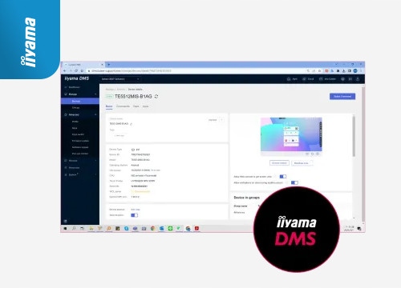Collapse the sidebar using the bottom-left menu icon
The height and width of the screenshot is (288, 401).
pos(66,221)
